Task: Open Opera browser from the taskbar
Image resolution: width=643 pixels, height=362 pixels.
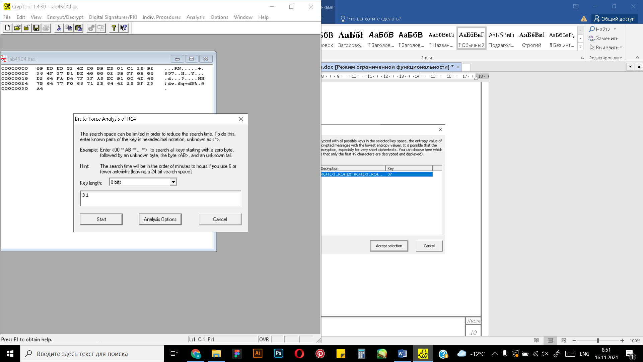Action: click(x=299, y=354)
